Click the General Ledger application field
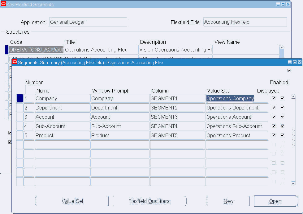The width and height of the screenshot is (303, 214). 88,22
